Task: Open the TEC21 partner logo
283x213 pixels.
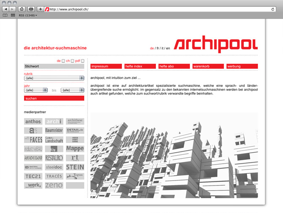Action: click(33, 176)
